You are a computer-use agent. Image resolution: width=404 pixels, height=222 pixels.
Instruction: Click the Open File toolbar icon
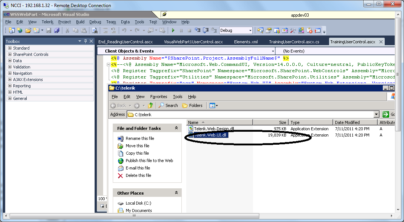[28, 30]
